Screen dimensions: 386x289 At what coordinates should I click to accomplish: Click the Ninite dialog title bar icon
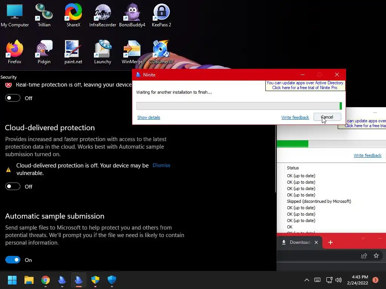point(138,75)
